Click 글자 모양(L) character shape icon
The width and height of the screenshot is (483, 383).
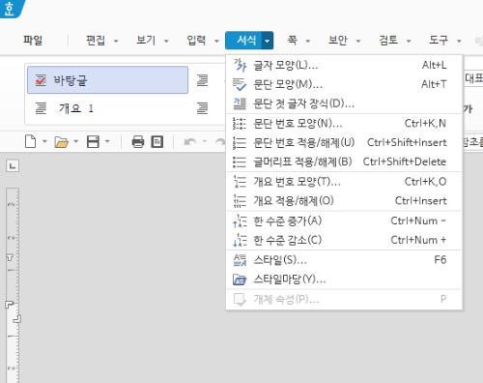240,65
